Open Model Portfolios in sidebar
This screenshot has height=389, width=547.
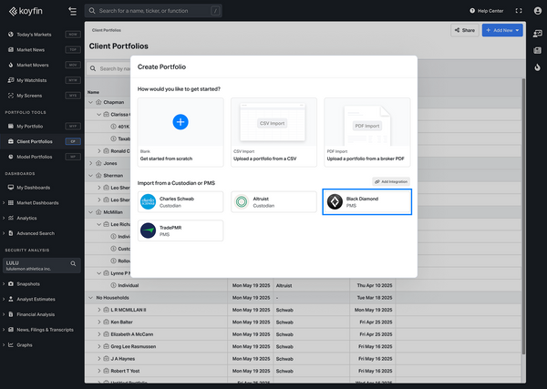tap(35, 157)
